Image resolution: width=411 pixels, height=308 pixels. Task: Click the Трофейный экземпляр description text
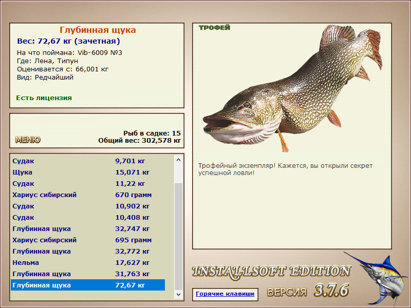(285, 169)
